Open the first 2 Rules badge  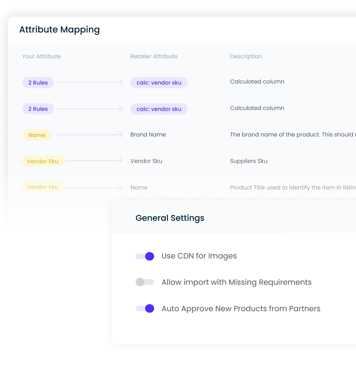pyautogui.click(x=38, y=82)
